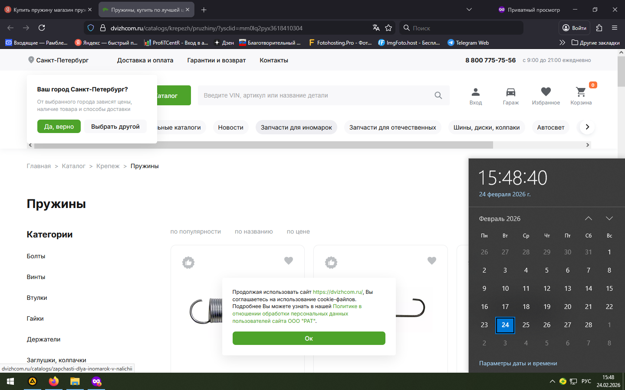Select Запчасти для отечественных chip
Image resolution: width=625 pixels, height=390 pixels.
(x=393, y=127)
